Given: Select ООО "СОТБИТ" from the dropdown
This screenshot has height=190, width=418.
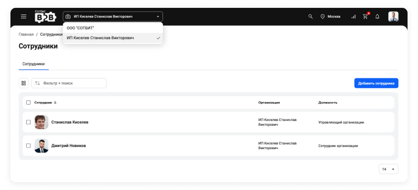Looking at the screenshot, I should click(x=113, y=28).
